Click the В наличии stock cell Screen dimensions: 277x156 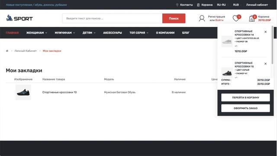pyautogui.click(x=179, y=92)
